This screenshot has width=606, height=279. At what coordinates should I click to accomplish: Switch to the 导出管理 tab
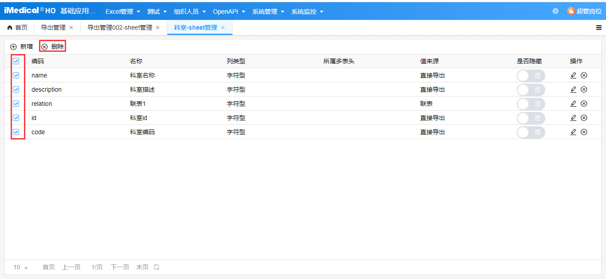tap(51, 27)
